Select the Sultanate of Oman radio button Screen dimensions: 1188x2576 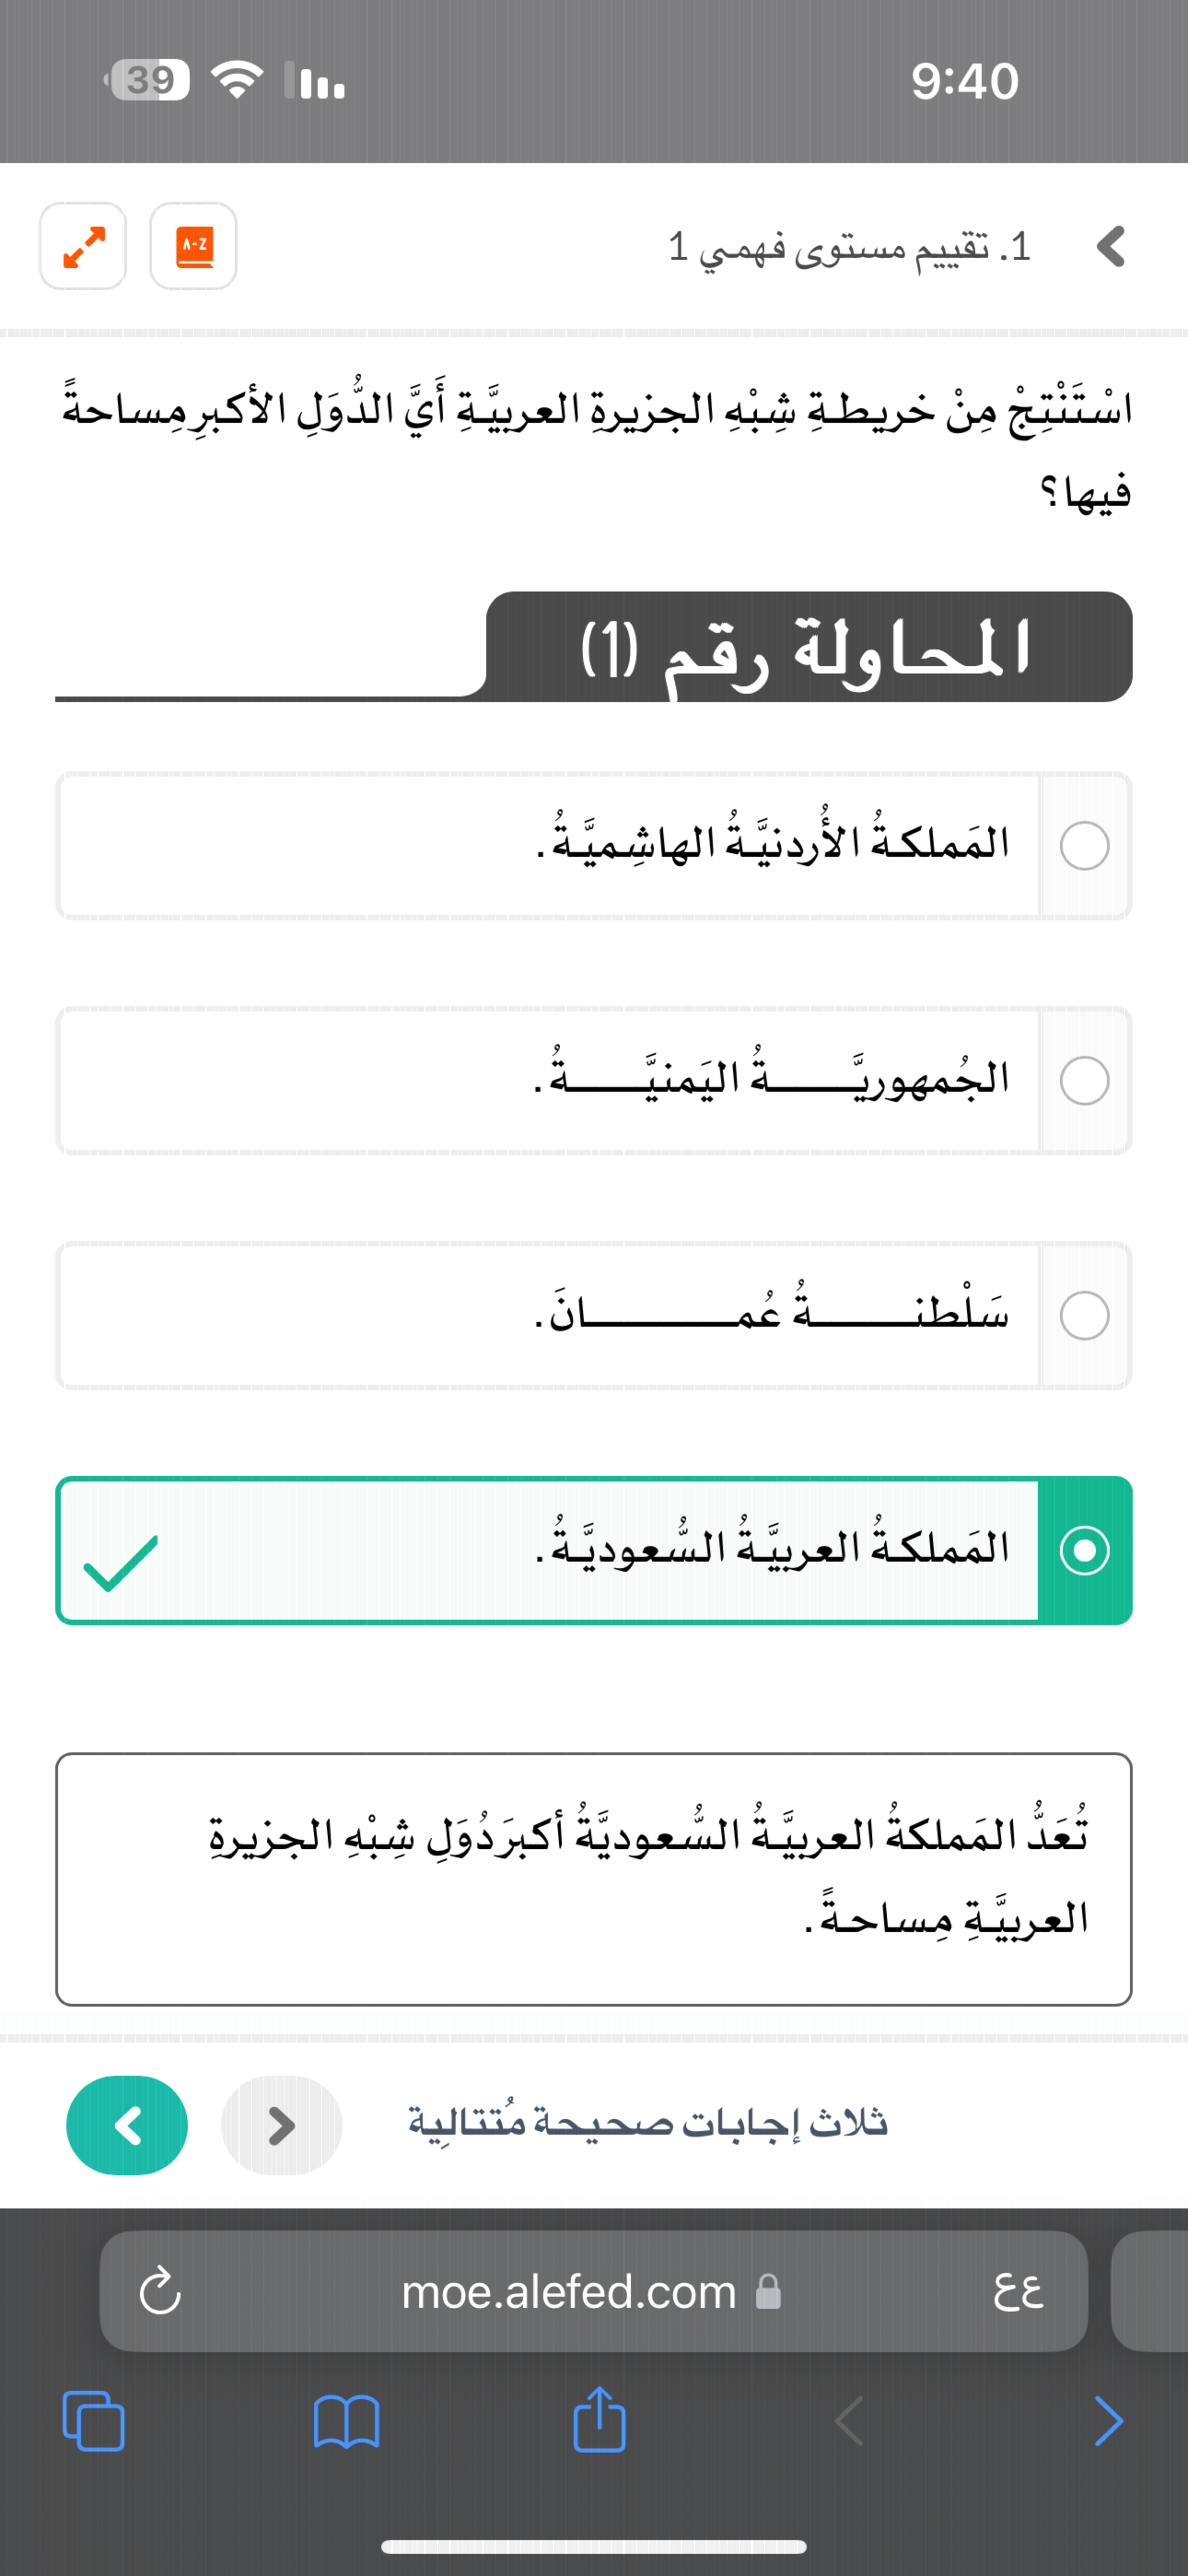[1084, 1316]
